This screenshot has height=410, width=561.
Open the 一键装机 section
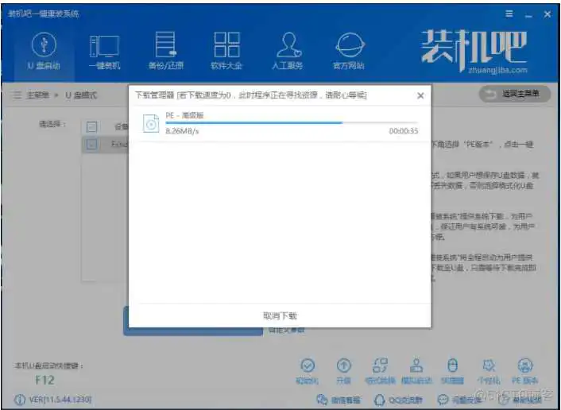click(x=104, y=52)
